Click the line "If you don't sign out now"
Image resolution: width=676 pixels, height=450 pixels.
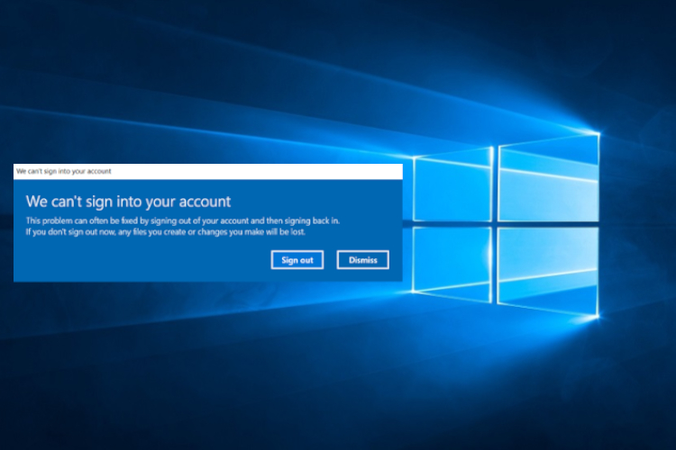[165, 231]
